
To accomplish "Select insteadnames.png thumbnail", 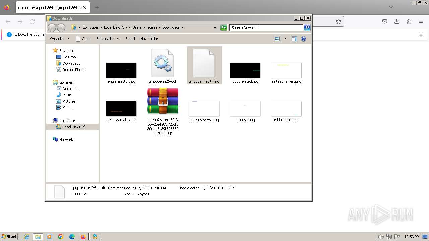I will (286, 70).
